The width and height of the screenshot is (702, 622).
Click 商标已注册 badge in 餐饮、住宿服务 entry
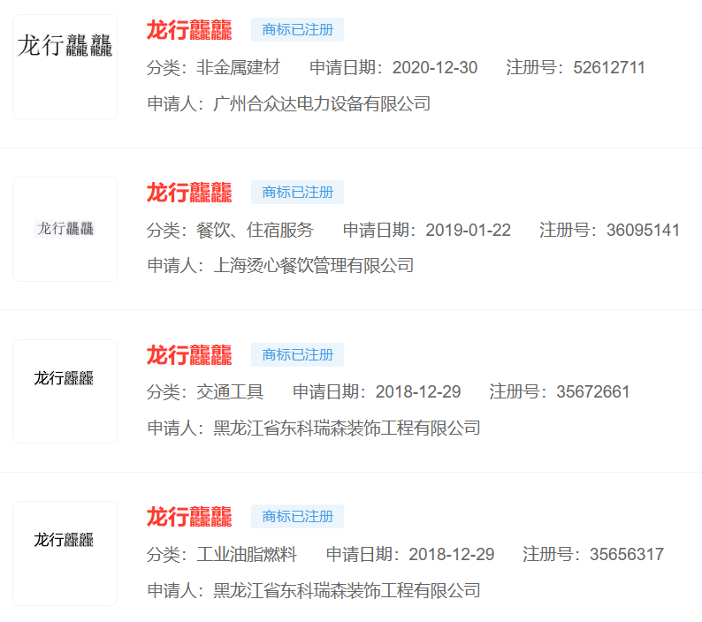point(297,192)
